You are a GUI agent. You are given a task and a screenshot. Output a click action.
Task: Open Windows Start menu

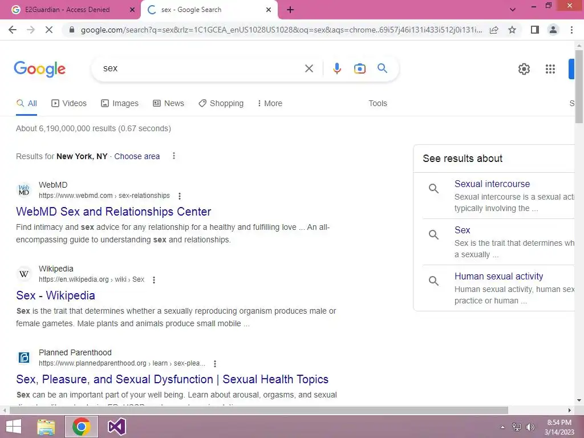pos(14,427)
